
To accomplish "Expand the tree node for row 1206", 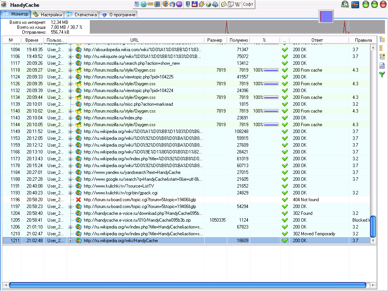I will [x=70, y=227].
